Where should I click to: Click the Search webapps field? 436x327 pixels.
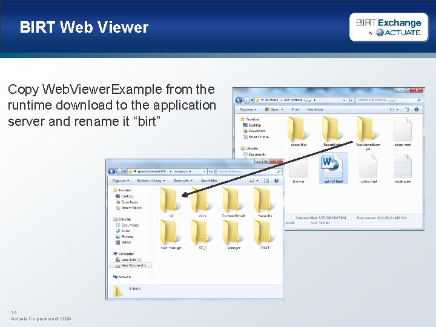249,171
